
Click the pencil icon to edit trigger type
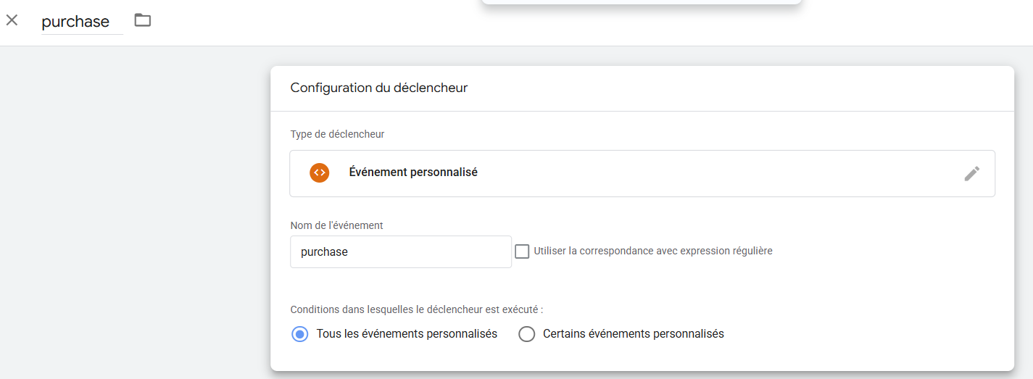click(x=971, y=173)
